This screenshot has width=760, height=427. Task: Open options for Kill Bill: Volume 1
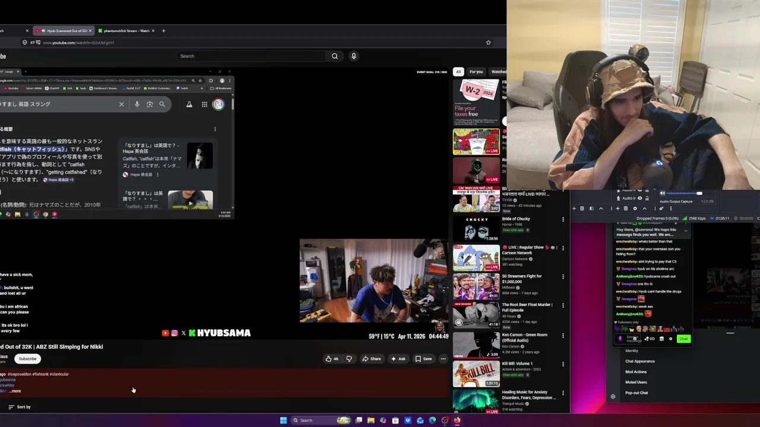click(x=563, y=364)
